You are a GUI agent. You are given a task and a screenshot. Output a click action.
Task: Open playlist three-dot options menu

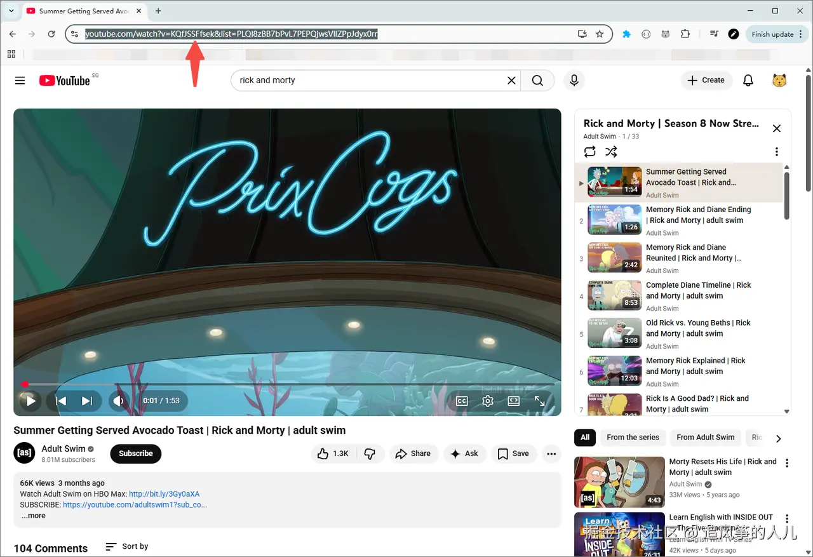pyautogui.click(x=776, y=152)
